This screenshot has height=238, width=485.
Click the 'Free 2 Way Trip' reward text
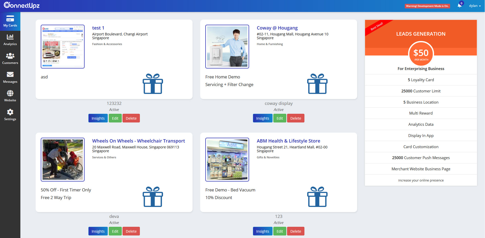click(56, 198)
